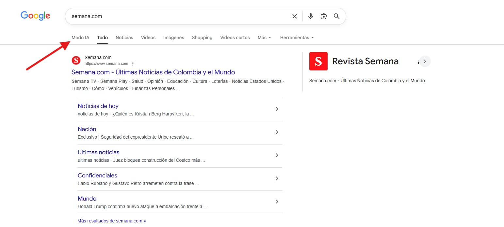Click the microphone icon for voice search
The image size is (504, 227).
pyautogui.click(x=310, y=16)
